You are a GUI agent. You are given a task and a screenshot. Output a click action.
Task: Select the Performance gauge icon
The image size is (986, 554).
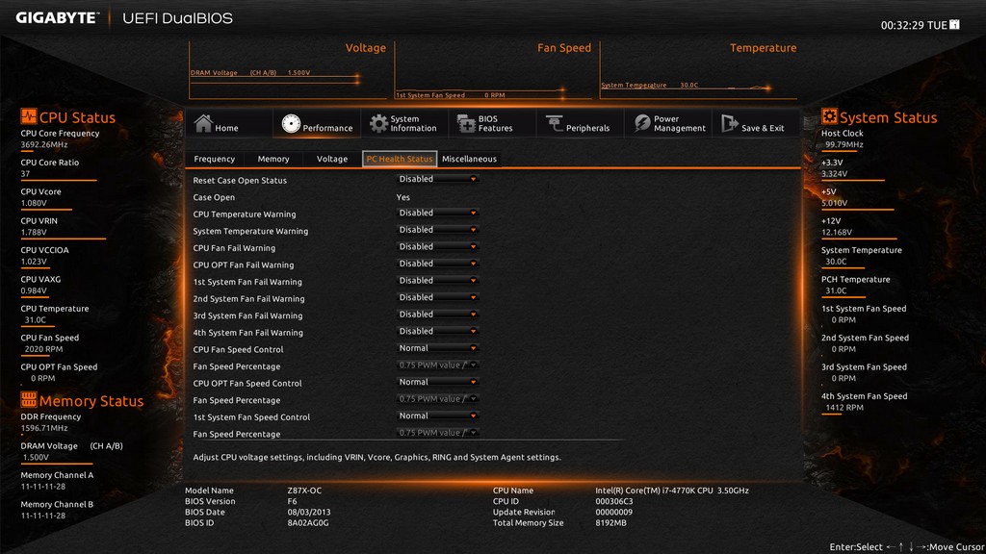click(x=291, y=124)
